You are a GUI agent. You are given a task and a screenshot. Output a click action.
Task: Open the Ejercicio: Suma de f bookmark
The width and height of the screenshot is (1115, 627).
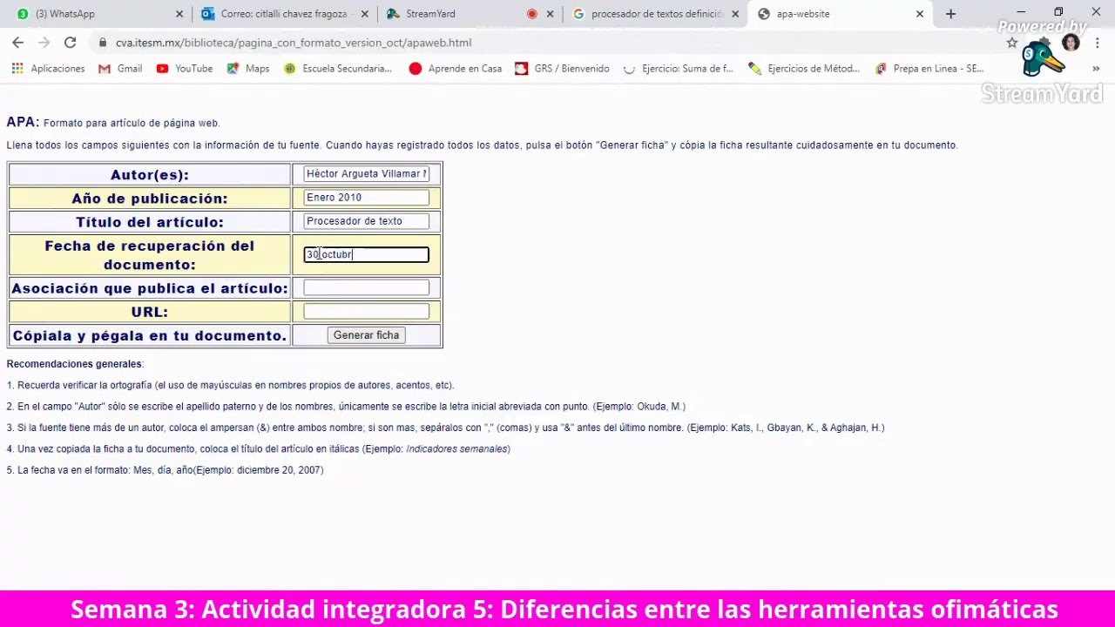[x=678, y=69]
